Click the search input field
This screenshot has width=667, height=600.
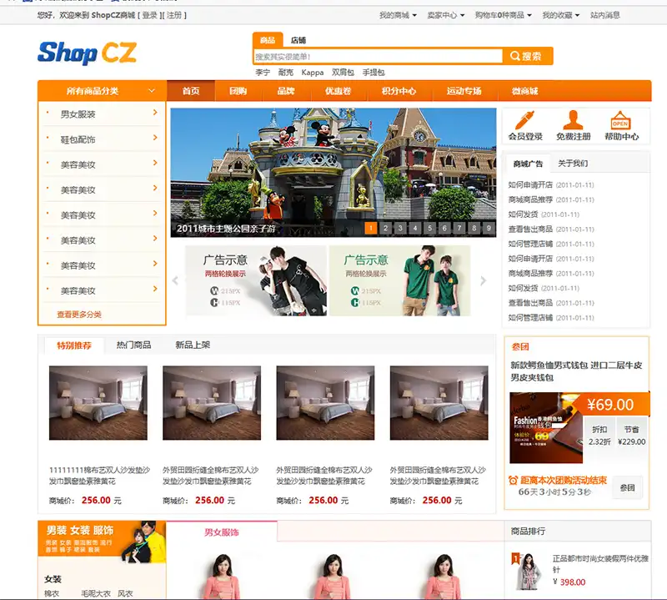tap(379, 56)
